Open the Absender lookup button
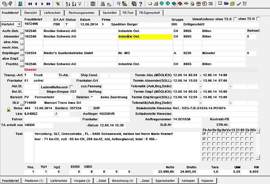Screen dimensions: 270x184 point(22,37)
